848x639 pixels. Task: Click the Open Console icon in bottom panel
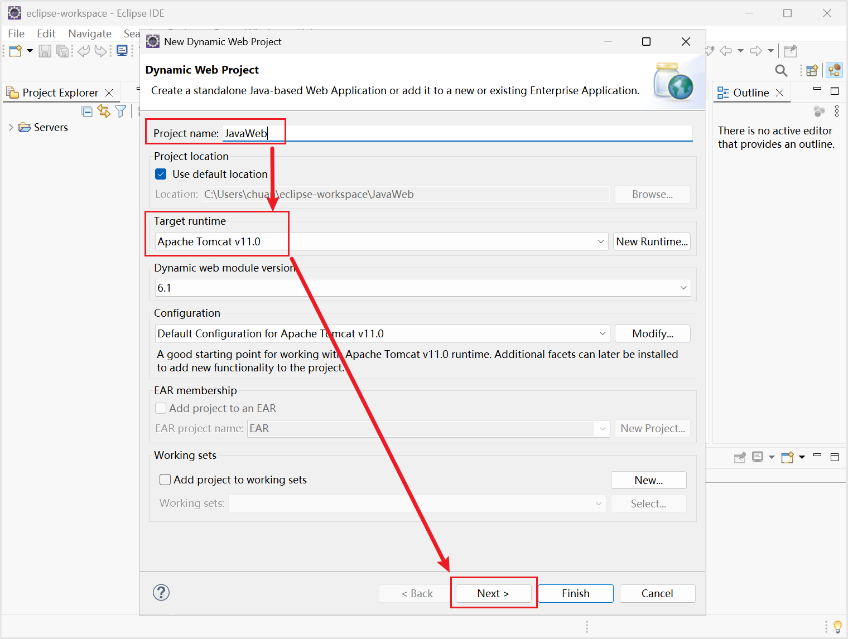click(x=788, y=457)
